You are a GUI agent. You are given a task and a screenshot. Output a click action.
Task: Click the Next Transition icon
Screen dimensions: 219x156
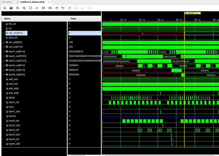[x=63, y=8]
